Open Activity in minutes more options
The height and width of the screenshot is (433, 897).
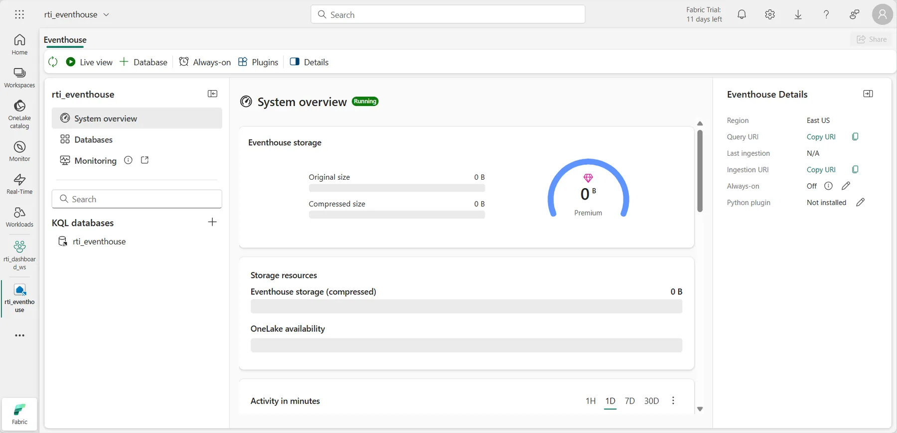(x=673, y=401)
